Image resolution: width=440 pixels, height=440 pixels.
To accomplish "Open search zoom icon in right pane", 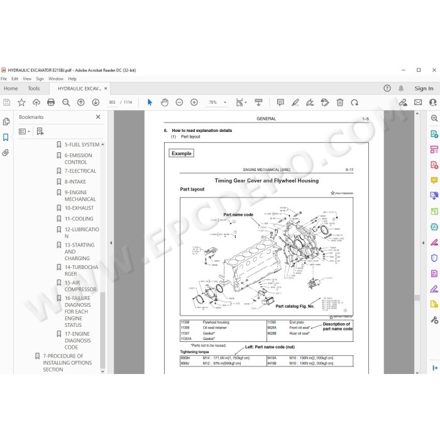I will [x=434, y=118].
